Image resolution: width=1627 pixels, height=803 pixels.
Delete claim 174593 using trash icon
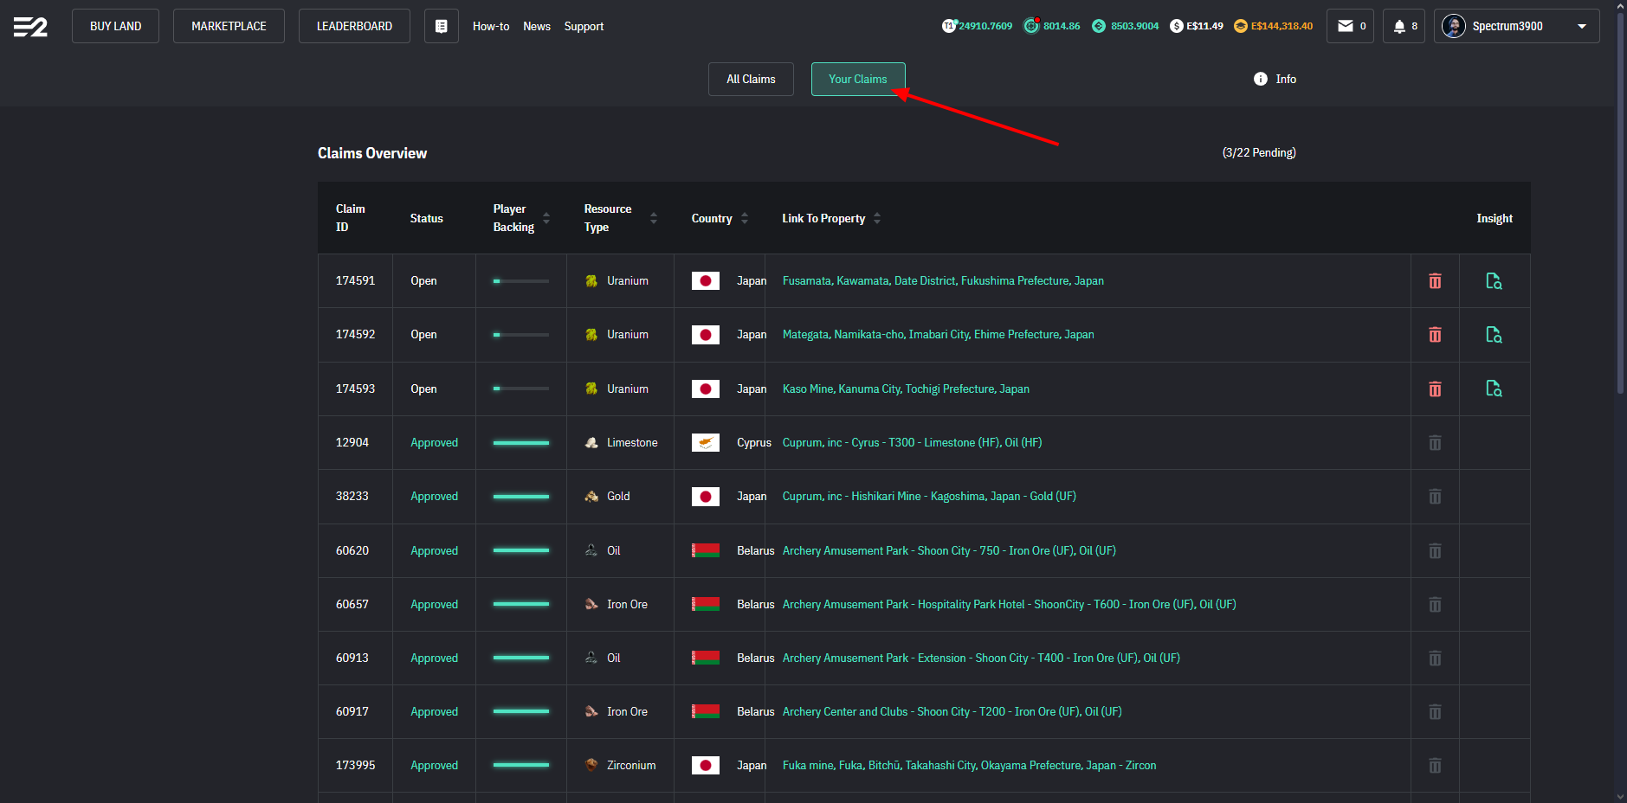click(1435, 389)
